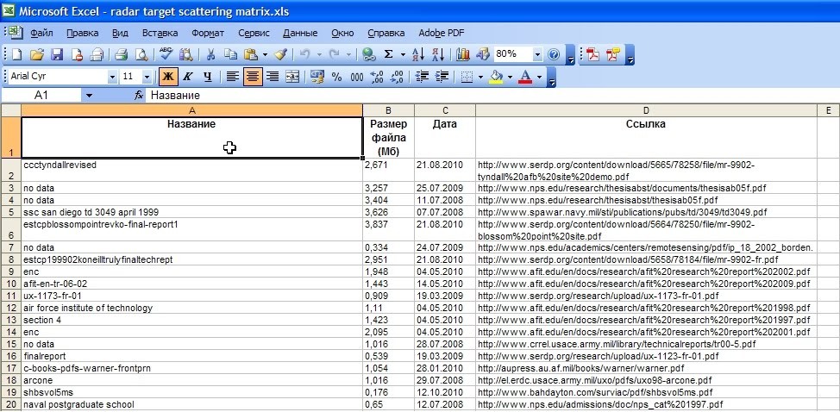
Task: Select column D header
Action: 645,110
